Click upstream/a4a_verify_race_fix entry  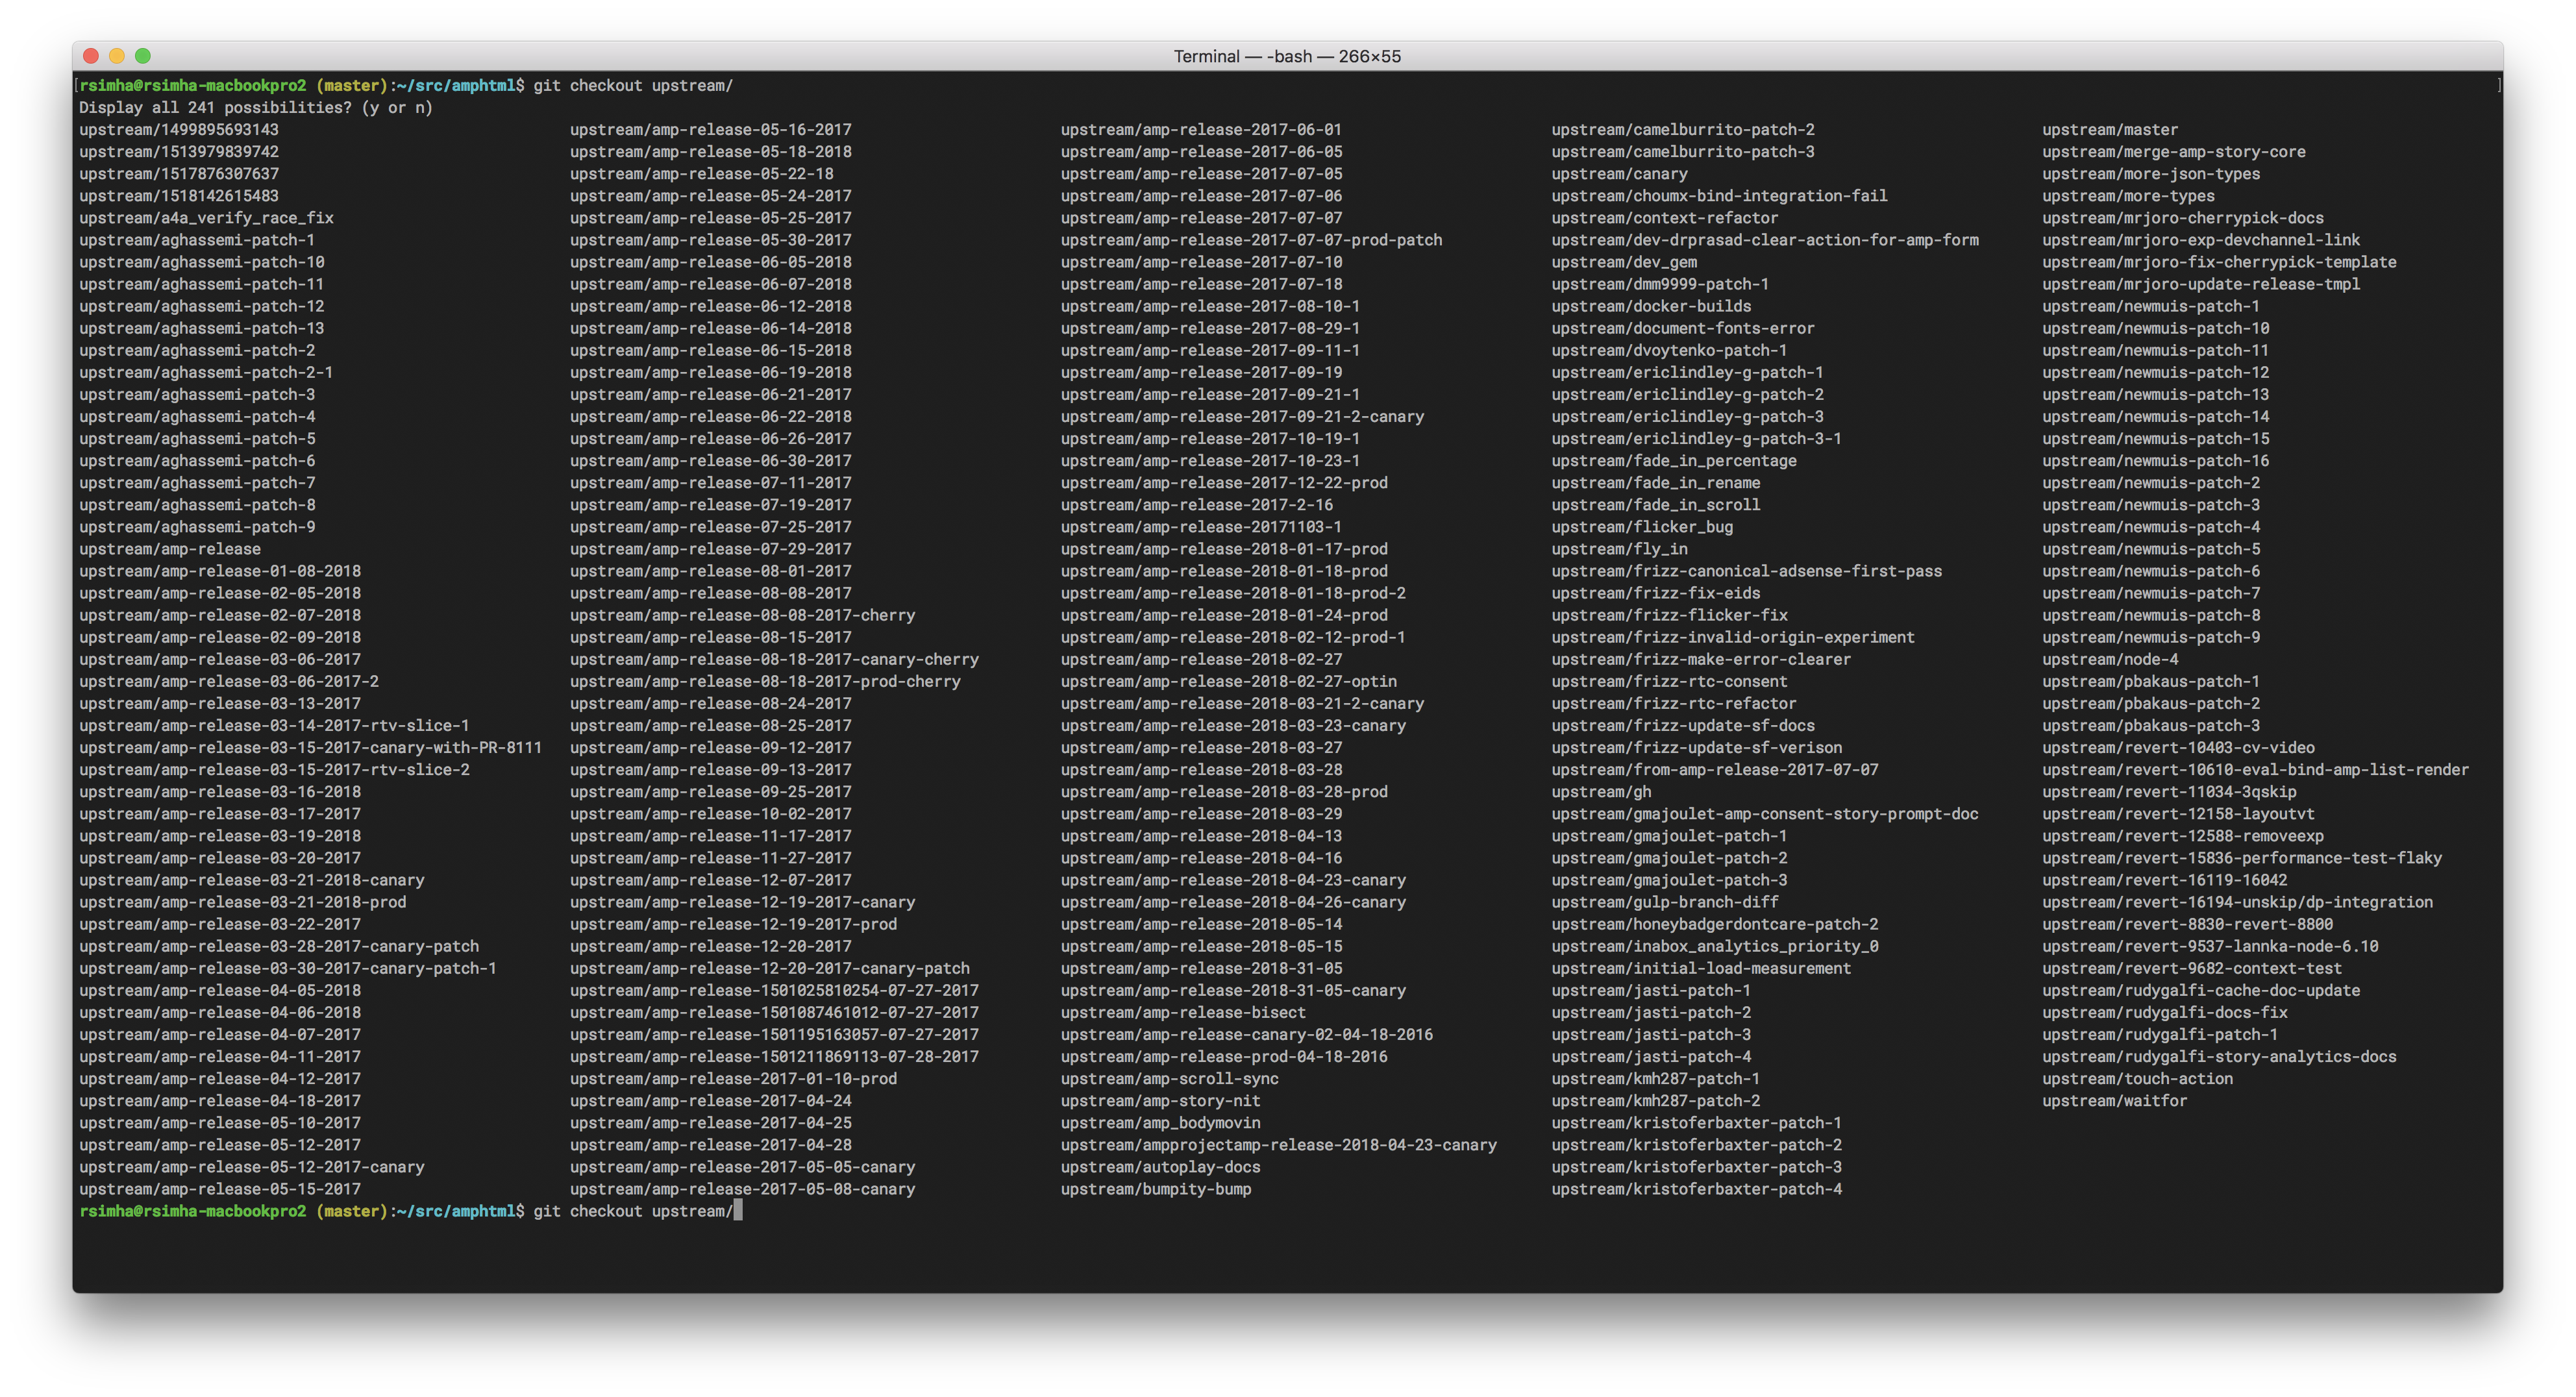tap(206, 218)
